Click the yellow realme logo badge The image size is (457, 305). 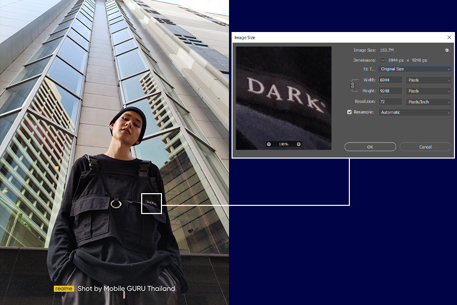coord(64,289)
